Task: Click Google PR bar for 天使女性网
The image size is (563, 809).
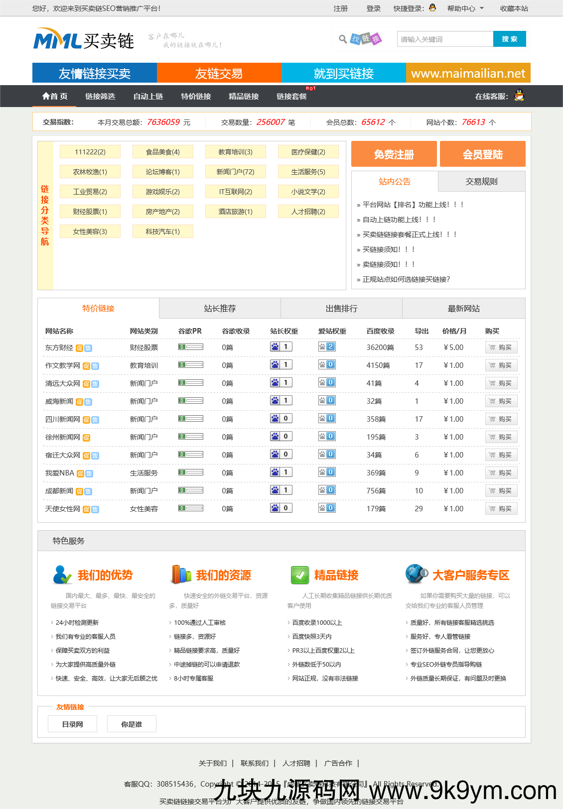Action: 191,508
